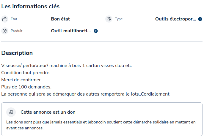Viewport: 204px width, 138px height.
Task: Click the Les informations clés heading
Action: pyautogui.click(x=30, y=6)
